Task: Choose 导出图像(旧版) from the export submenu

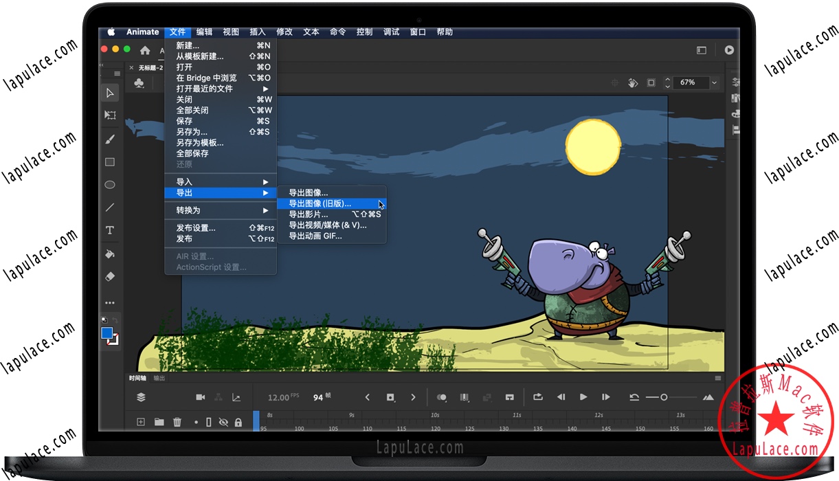Action: (x=318, y=203)
